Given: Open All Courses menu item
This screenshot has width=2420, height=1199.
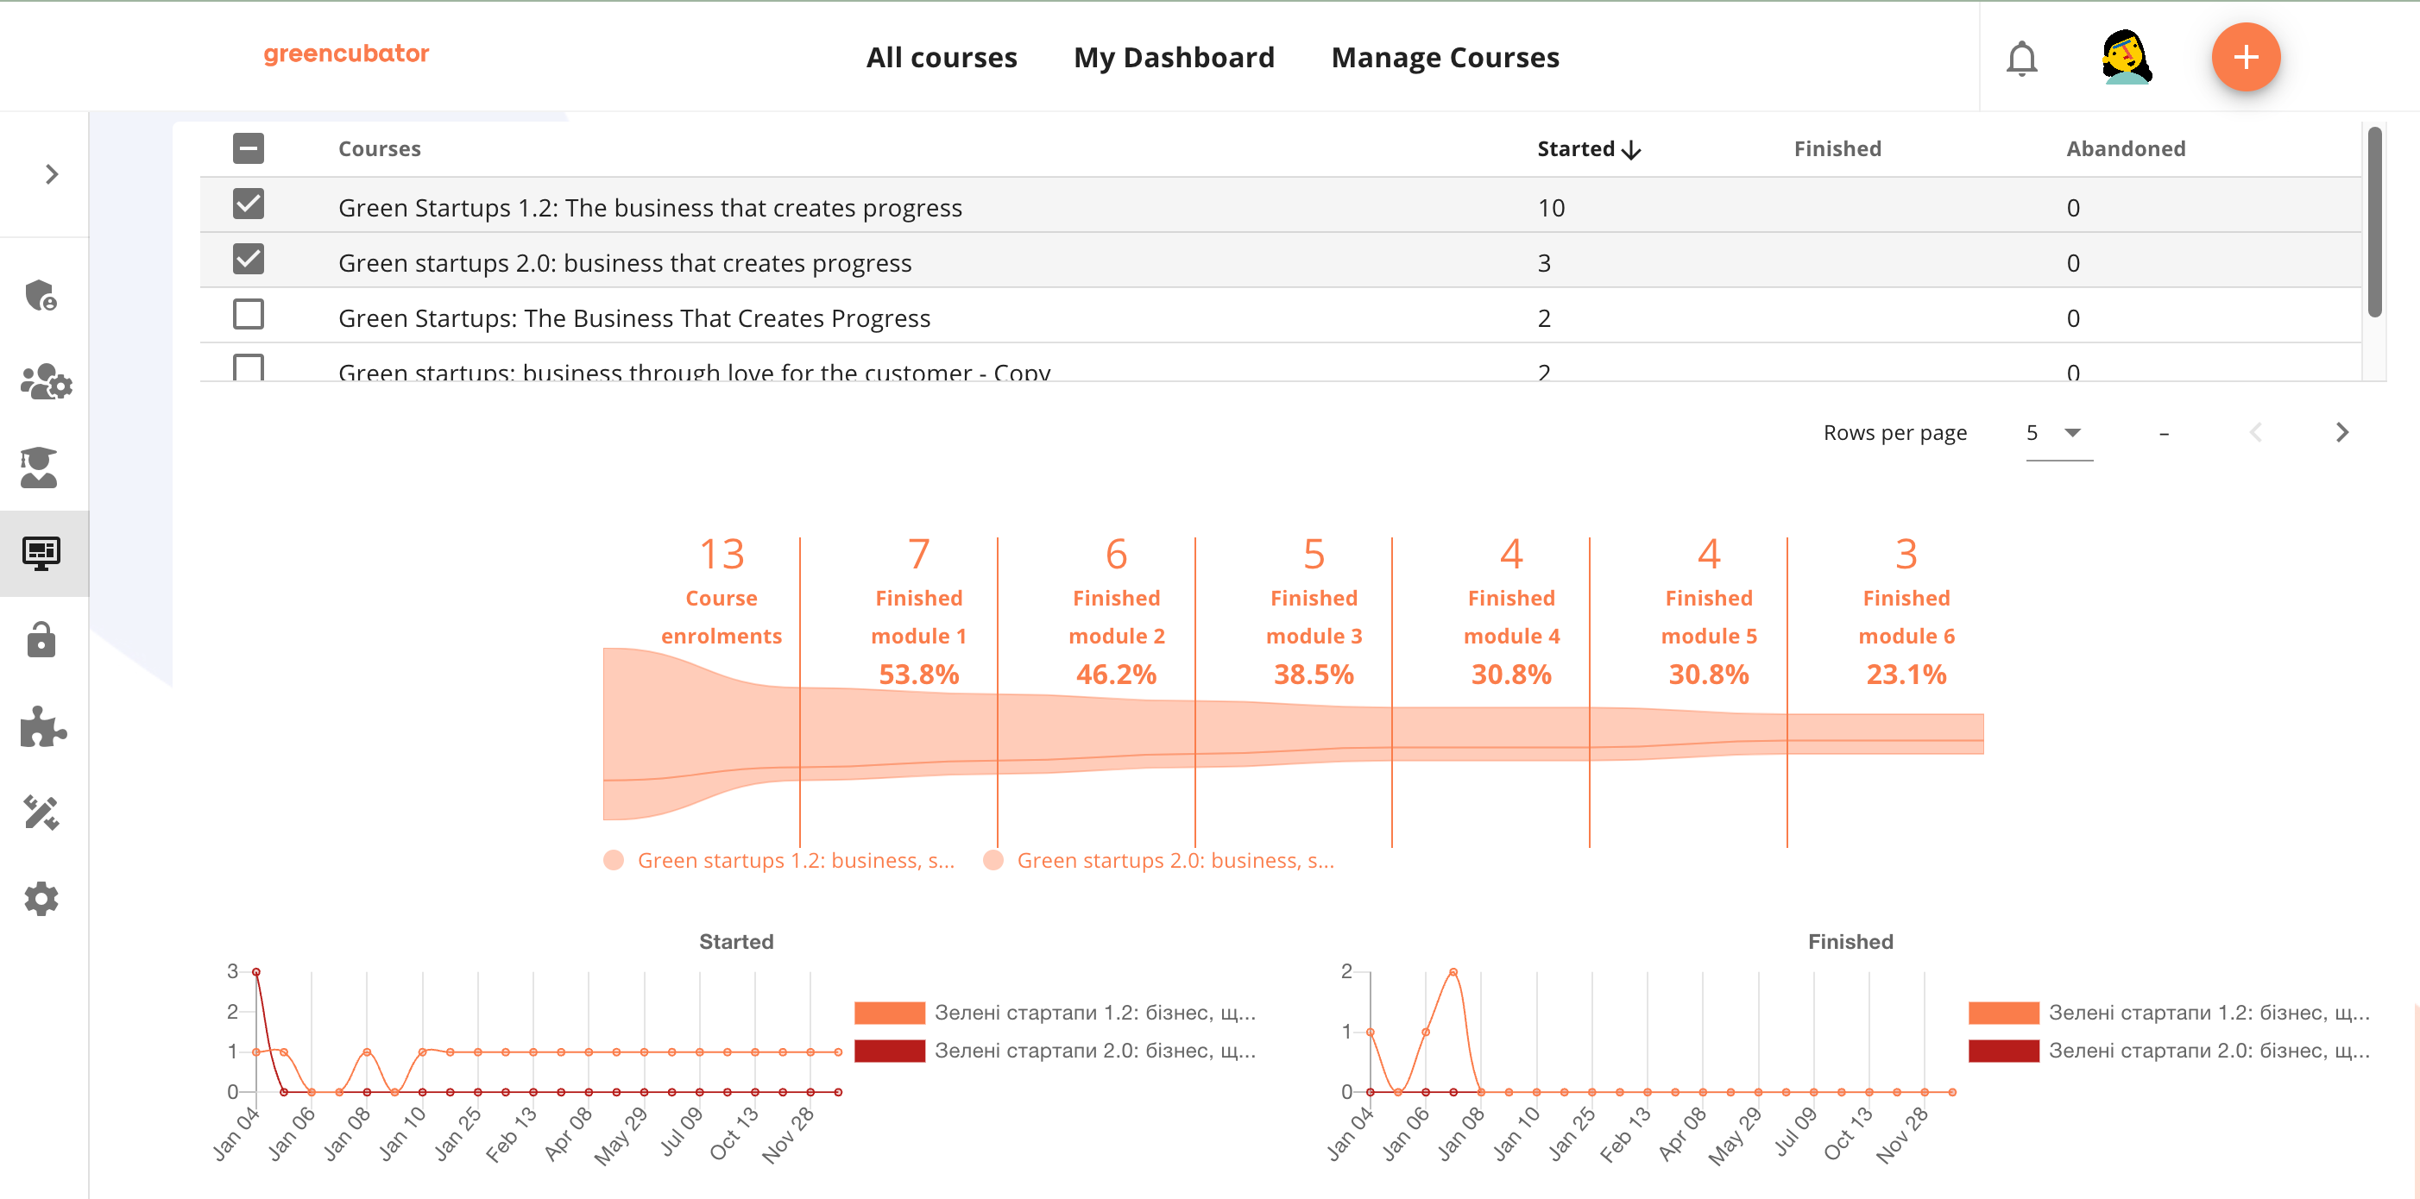Looking at the screenshot, I should coord(942,57).
